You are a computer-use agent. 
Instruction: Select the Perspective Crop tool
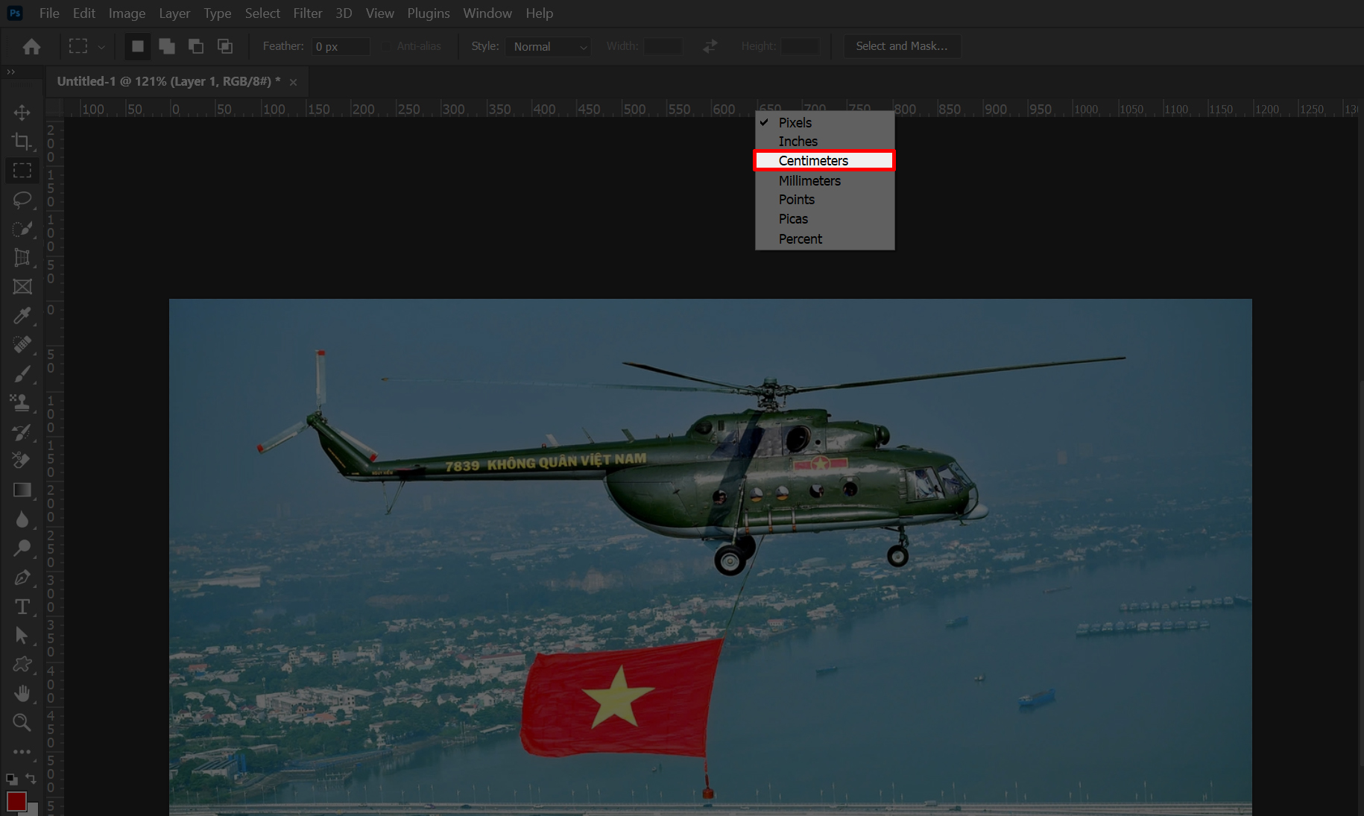point(22,258)
